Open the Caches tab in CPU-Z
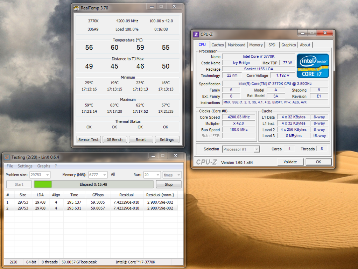Image resolution: width=358 pixels, height=269 pixels. click(x=218, y=45)
